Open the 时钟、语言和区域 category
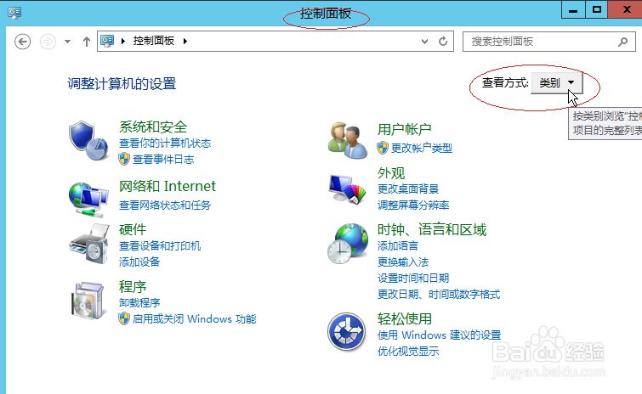The image size is (642, 394). (x=432, y=229)
